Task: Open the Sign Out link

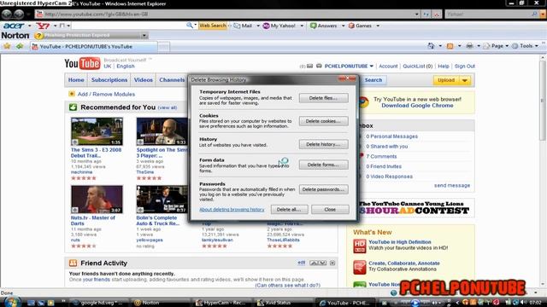Action: pyautogui.click(x=465, y=67)
